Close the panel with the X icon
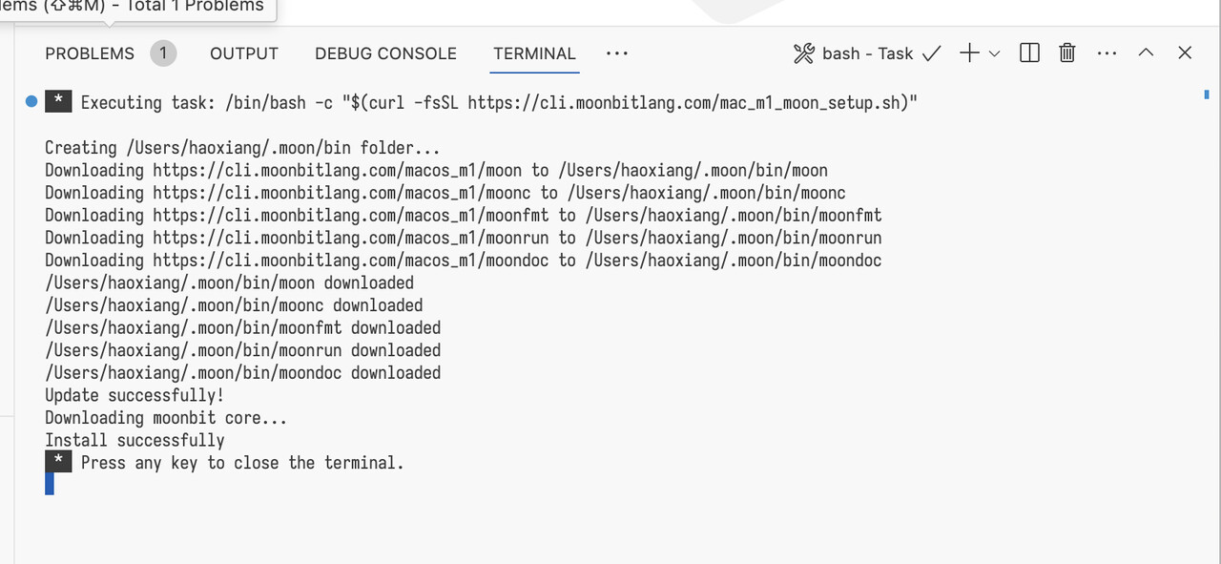The height and width of the screenshot is (564, 1221). pos(1185,53)
